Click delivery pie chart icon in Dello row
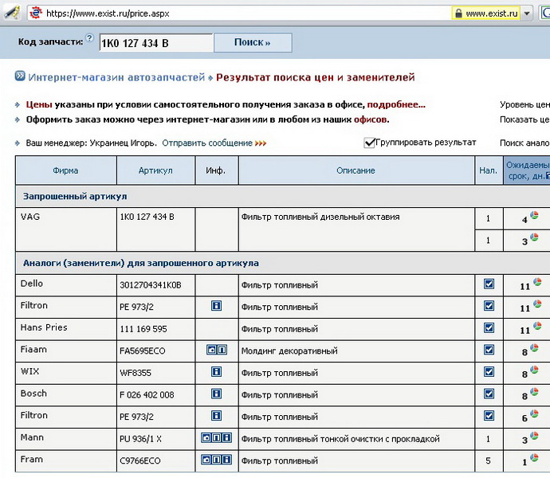 537,281
